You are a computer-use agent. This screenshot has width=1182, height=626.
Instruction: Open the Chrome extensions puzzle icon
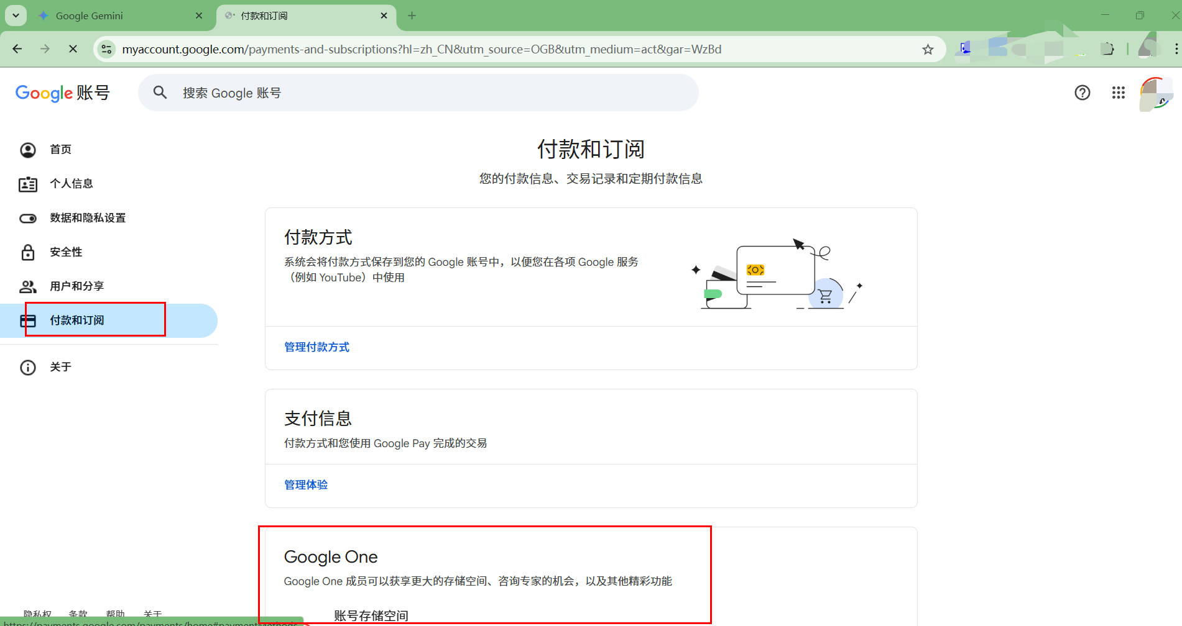(1107, 49)
